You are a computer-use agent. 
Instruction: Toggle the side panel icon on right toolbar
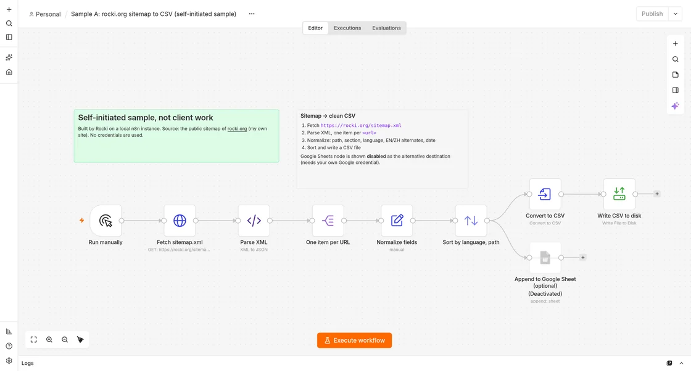tap(675, 90)
